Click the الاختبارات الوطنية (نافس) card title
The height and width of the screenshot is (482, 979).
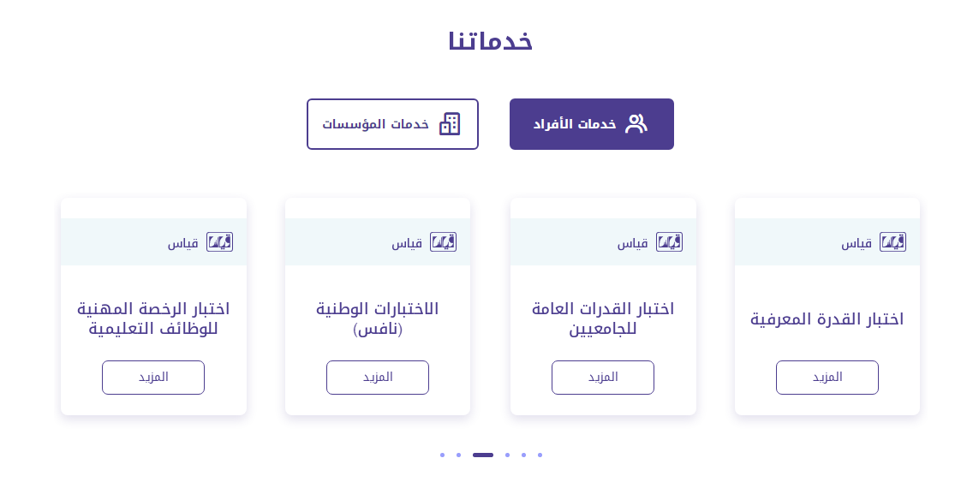click(x=377, y=318)
